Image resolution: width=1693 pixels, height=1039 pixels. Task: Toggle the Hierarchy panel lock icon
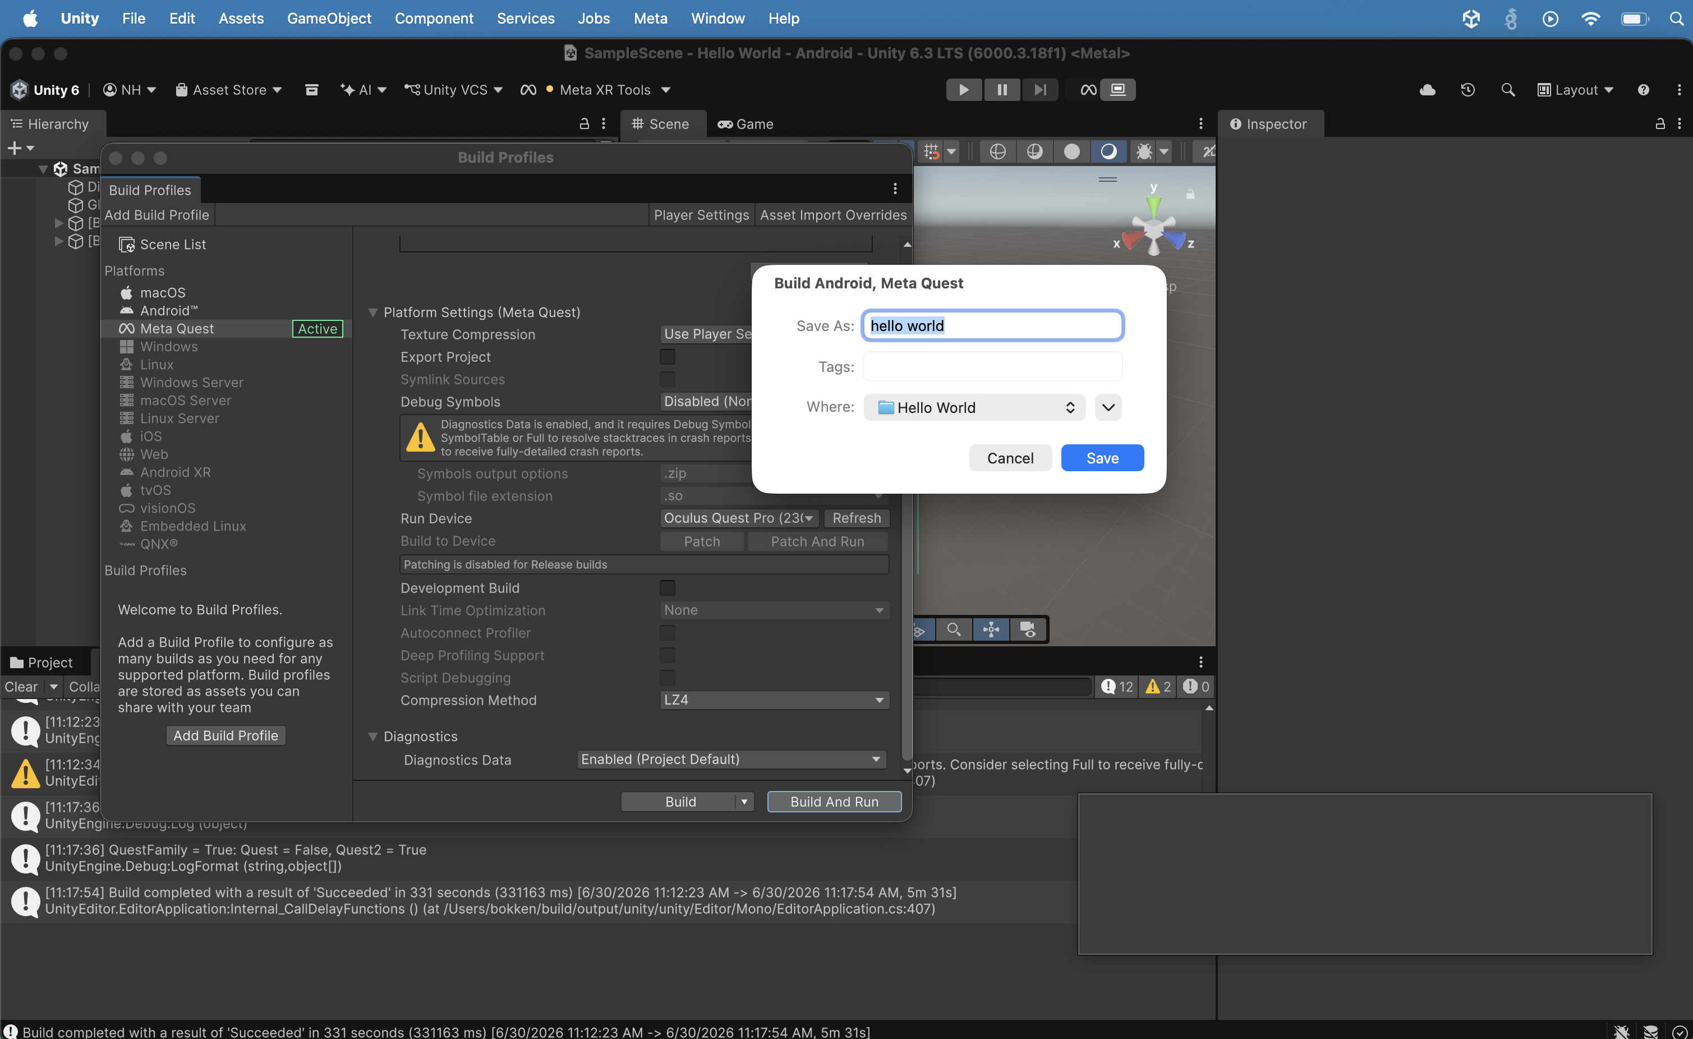pyautogui.click(x=584, y=123)
